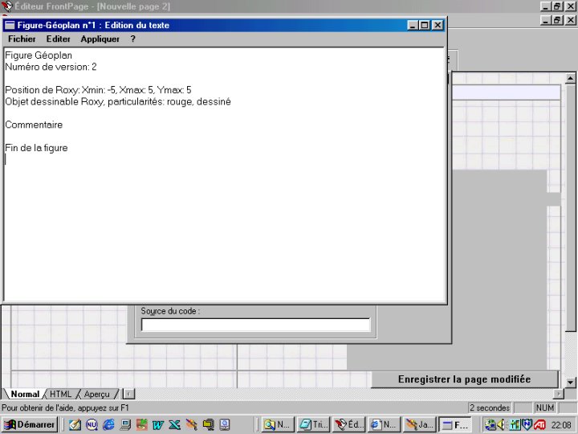Click the FrontPage editor title bar icon

(7, 6)
